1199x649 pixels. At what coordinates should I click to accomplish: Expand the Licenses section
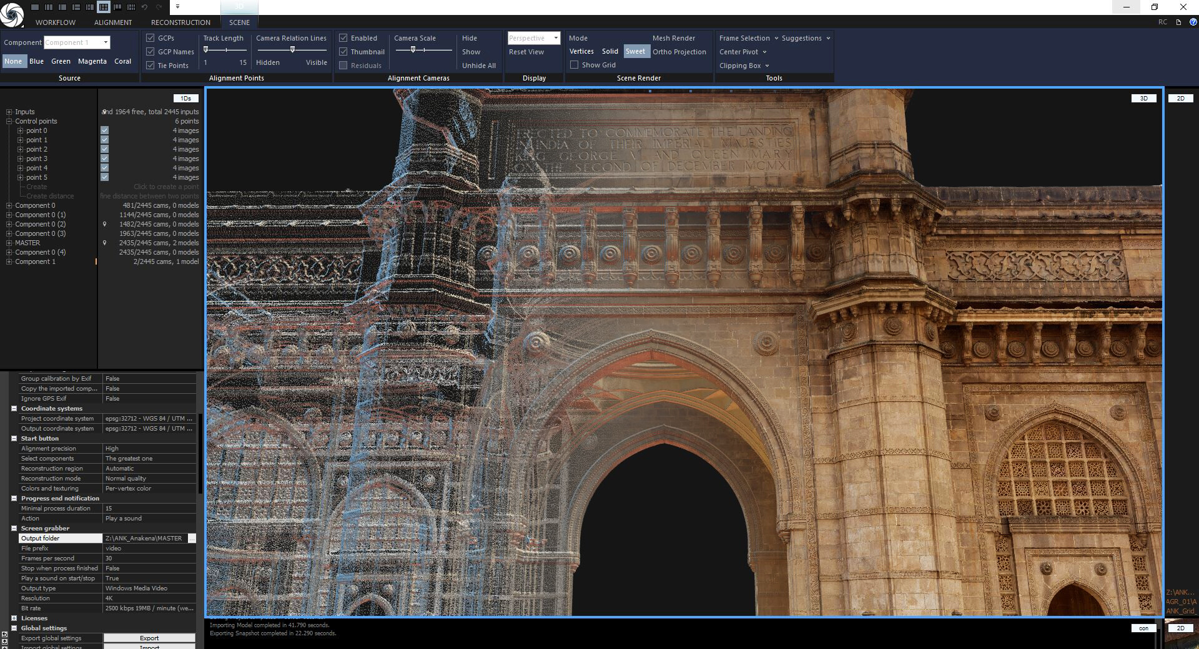(x=14, y=618)
